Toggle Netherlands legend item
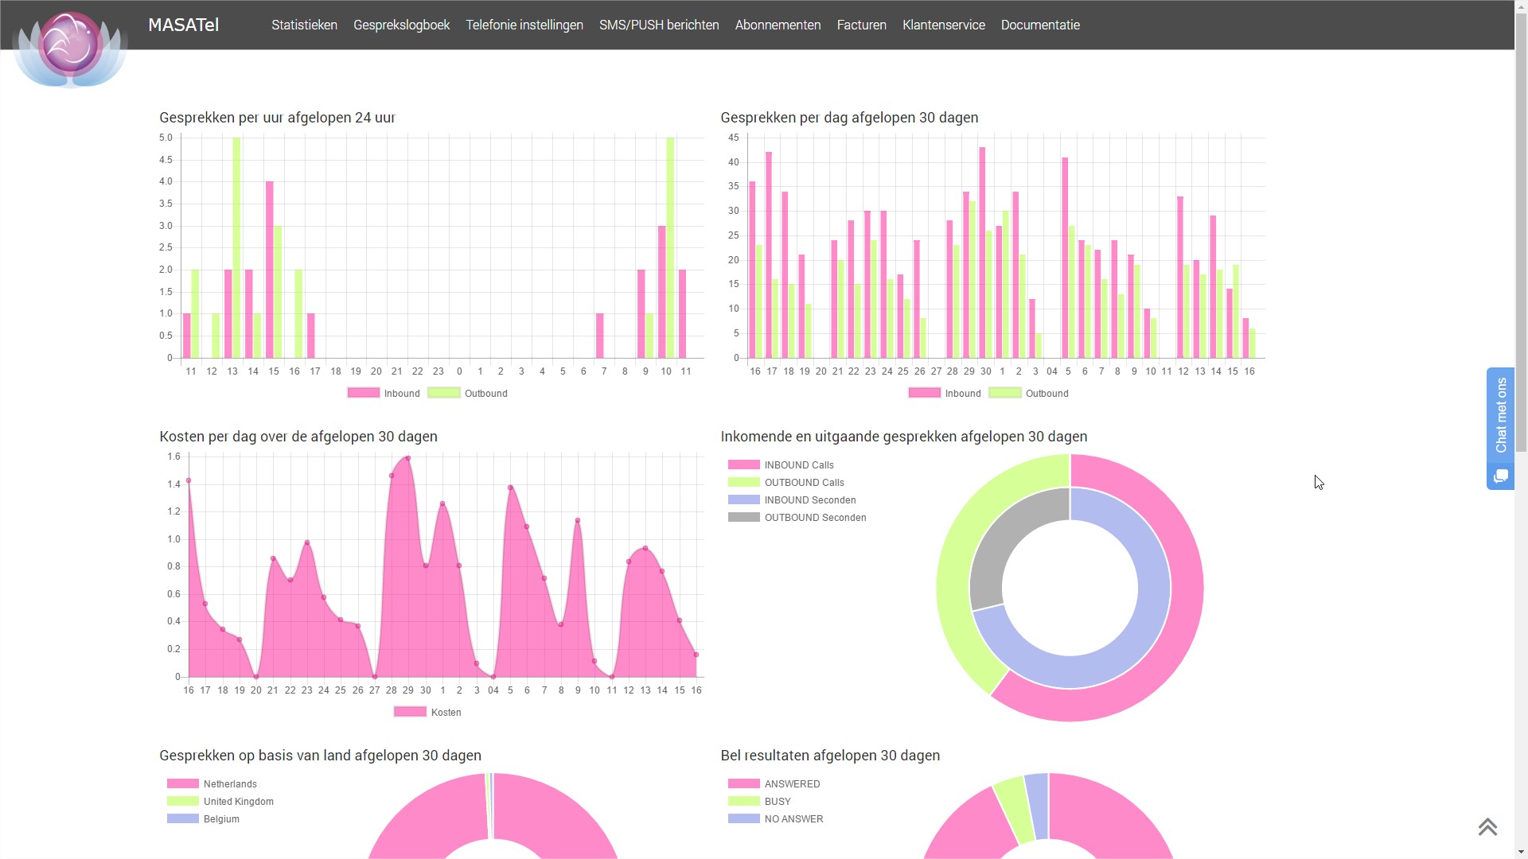Image resolution: width=1528 pixels, height=859 pixels. coord(212,783)
